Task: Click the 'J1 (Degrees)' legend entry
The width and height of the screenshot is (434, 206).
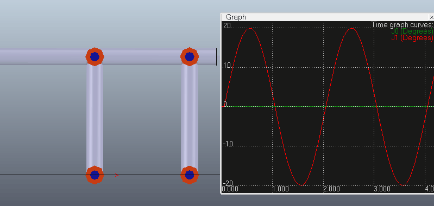Action: (412, 37)
